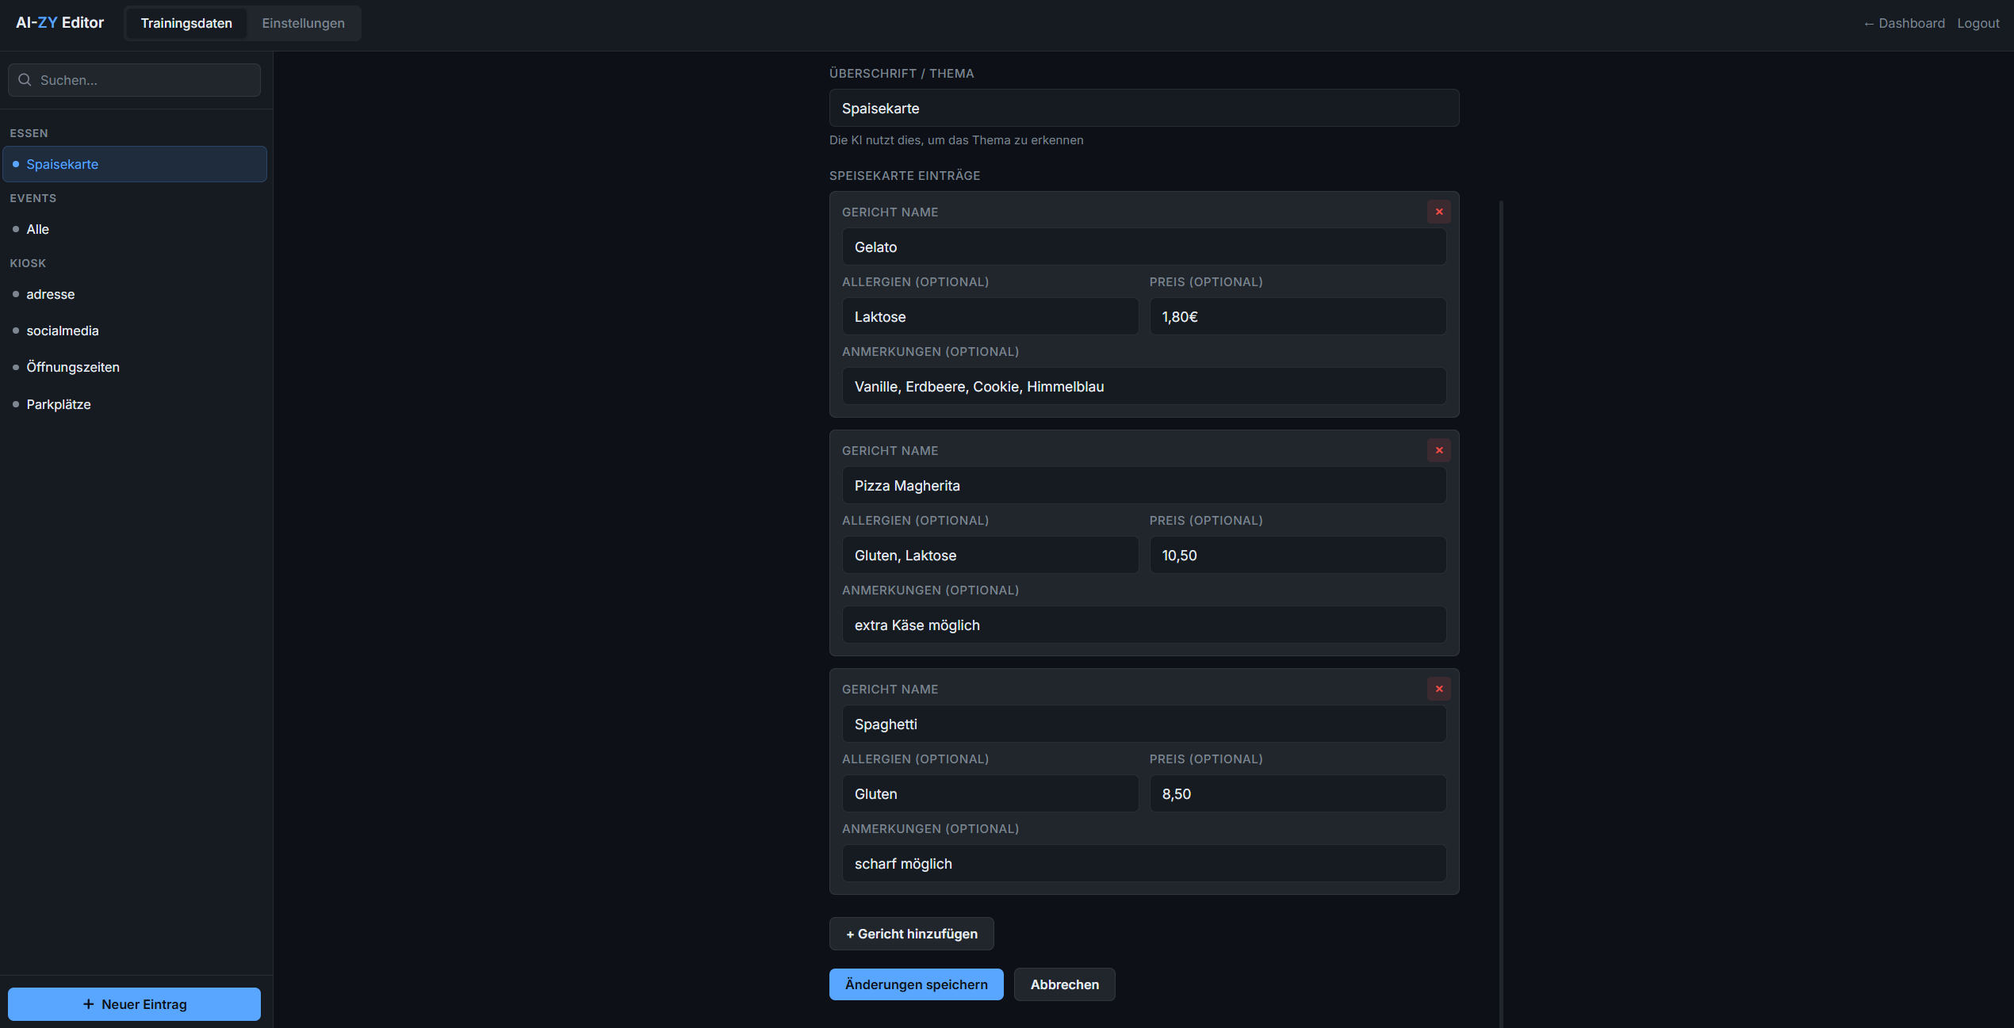Click the Logout link
This screenshot has width=2014, height=1028.
click(x=1978, y=23)
